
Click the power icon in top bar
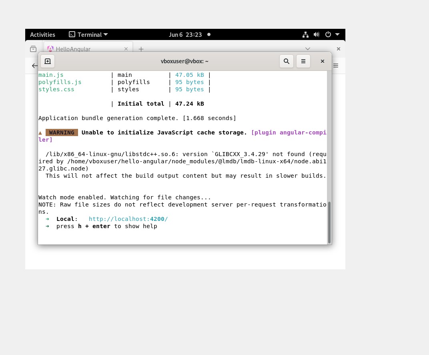point(328,35)
